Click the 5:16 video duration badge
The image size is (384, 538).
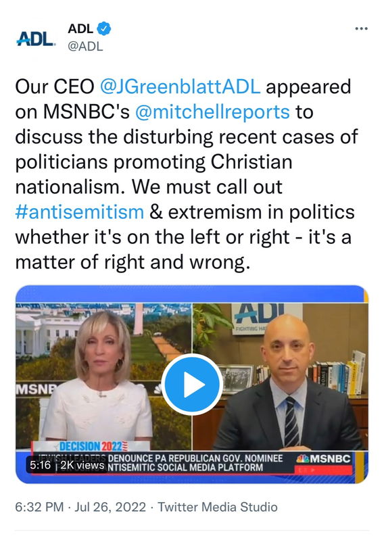[x=40, y=465]
